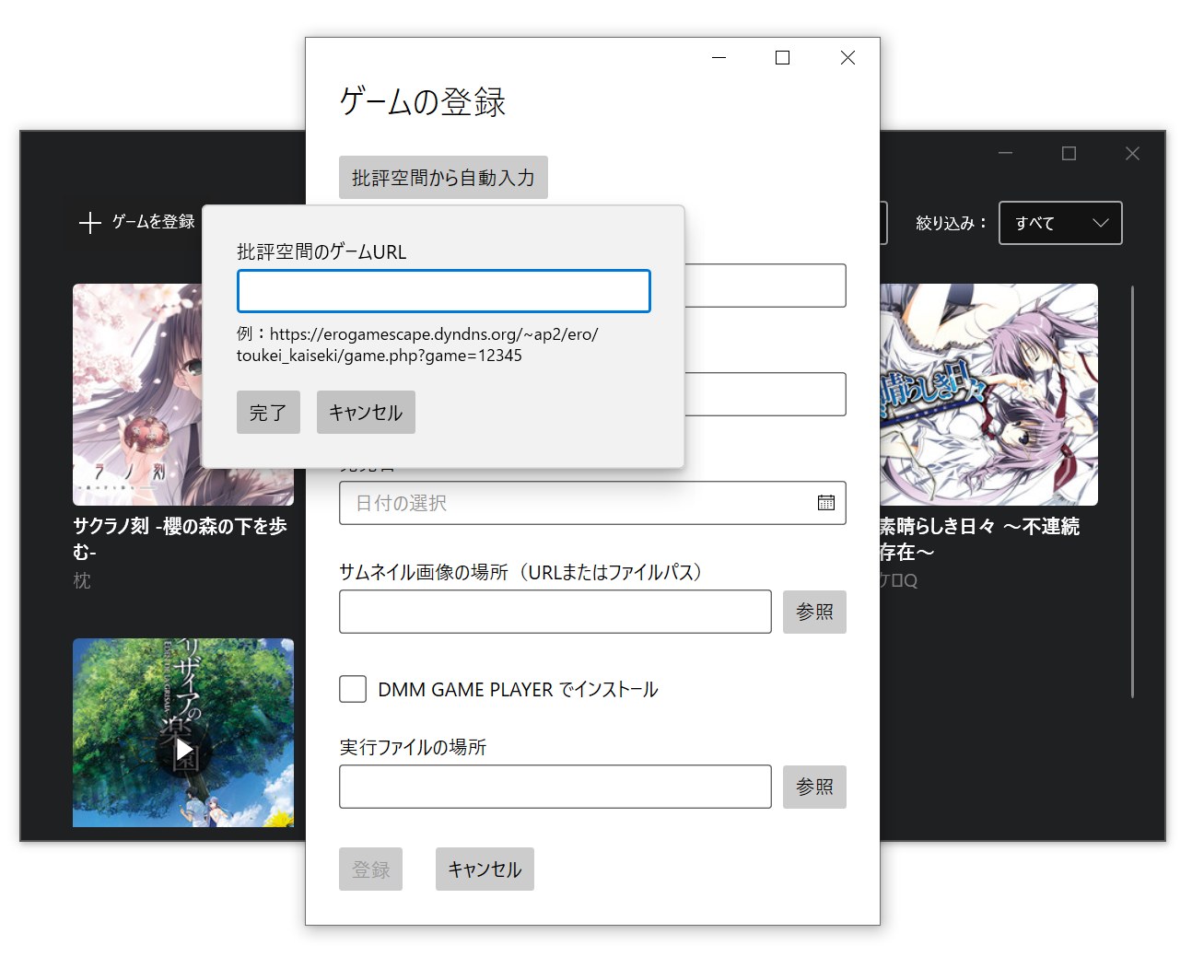Click play icon on グリザイアの楽園 thumbnail

pos(184,749)
